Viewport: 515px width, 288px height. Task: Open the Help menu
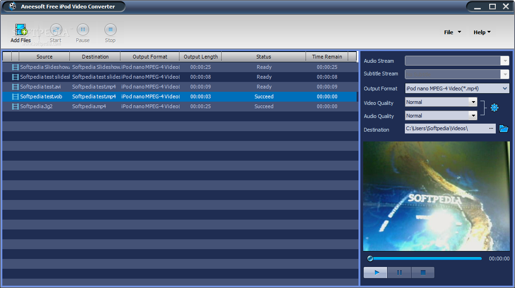pyautogui.click(x=482, y=32)
